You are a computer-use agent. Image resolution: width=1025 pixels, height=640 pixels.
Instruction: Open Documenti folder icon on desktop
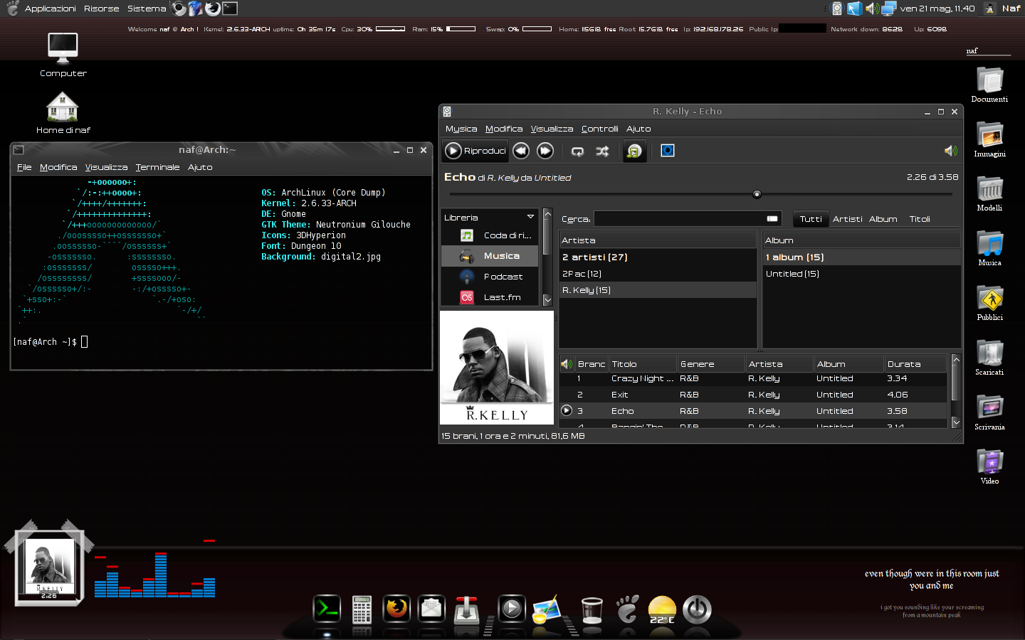[989, 85]
